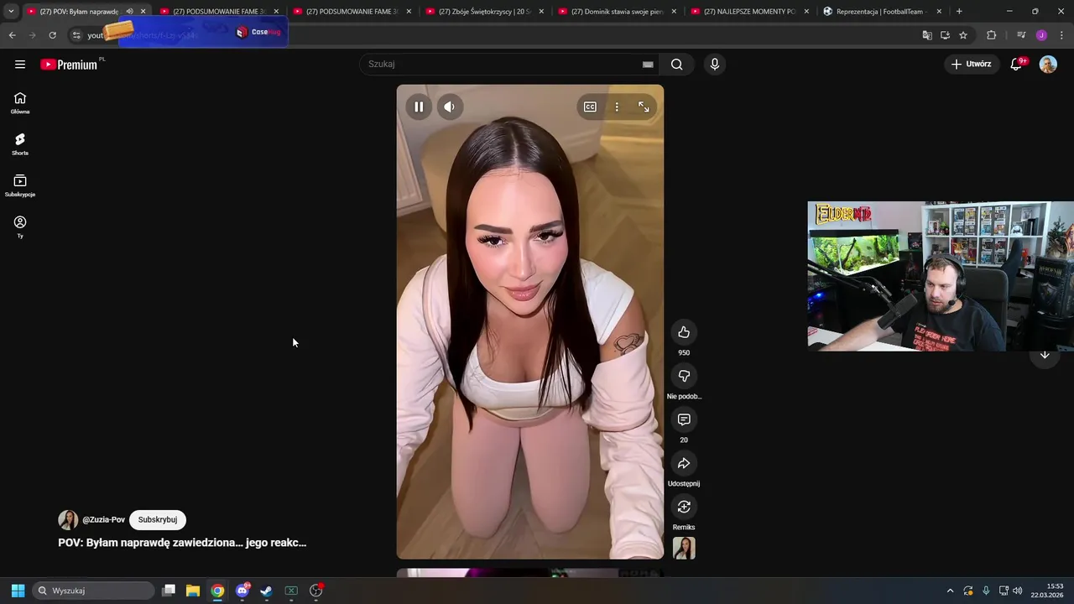
Task: Open the Utwórz create menu
Action: [972, 65]
